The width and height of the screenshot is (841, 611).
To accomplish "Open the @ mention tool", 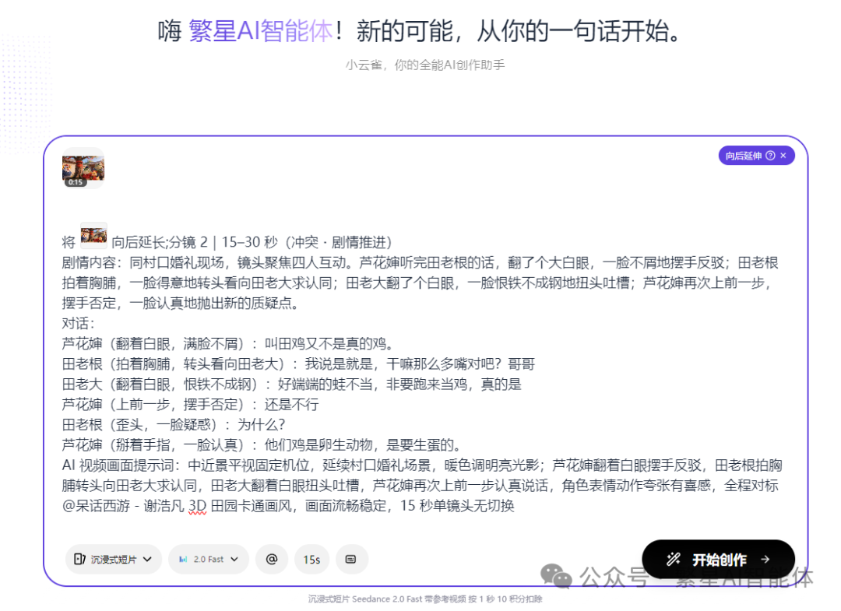I will tap(272, 559).
